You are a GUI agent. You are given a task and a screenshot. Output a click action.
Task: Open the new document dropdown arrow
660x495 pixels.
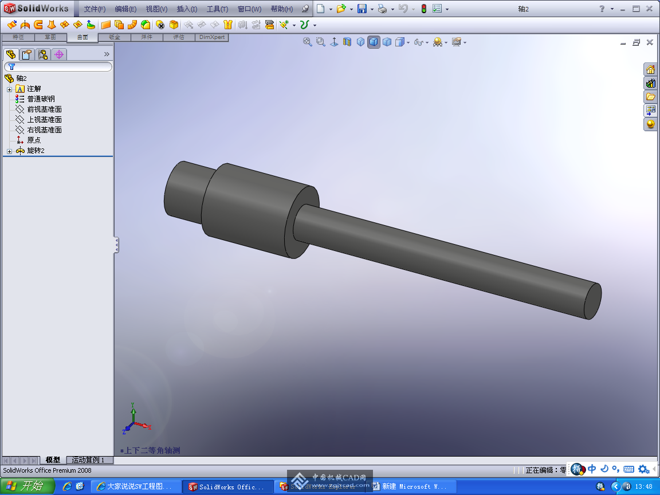pyautogui.click(x=331, y=9)
